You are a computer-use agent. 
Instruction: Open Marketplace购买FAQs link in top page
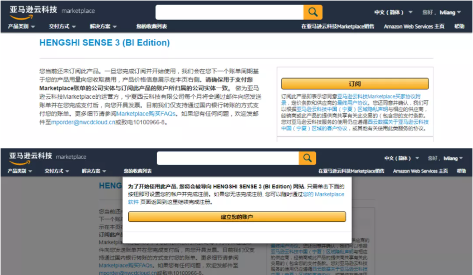click(x=146, y=114)
